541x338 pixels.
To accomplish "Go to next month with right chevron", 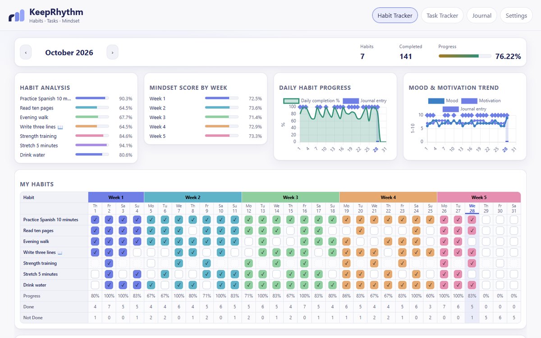I will point(112,52).
